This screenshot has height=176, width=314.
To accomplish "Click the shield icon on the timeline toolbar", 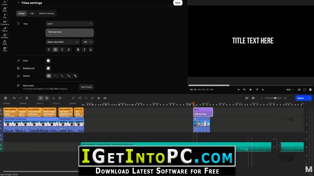I will (60, 98).
